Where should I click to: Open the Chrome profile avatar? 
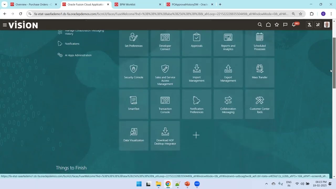click(x=323, y=14)
